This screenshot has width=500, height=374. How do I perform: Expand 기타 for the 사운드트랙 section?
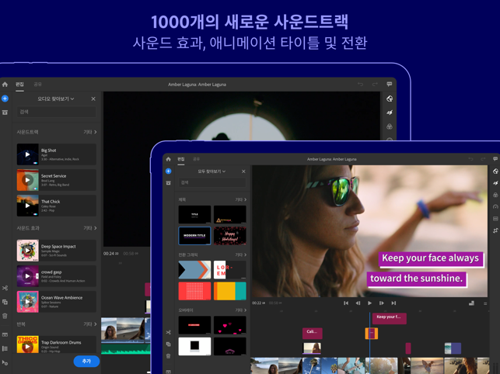[x=90, y=132]
